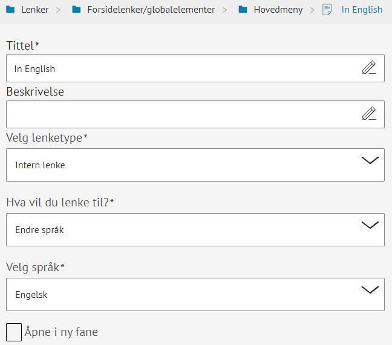Click the Intern lenke selection box

pos(181,165)
